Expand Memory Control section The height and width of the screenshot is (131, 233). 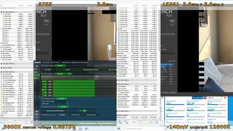point(42,115)
